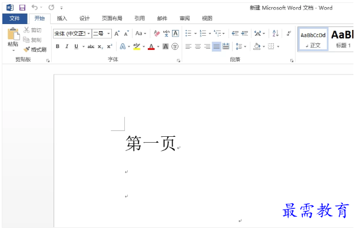Apply paragraph shading paint bucket
Image resolution: width=354 pixels, height=229 pixels.
[257, 46]
